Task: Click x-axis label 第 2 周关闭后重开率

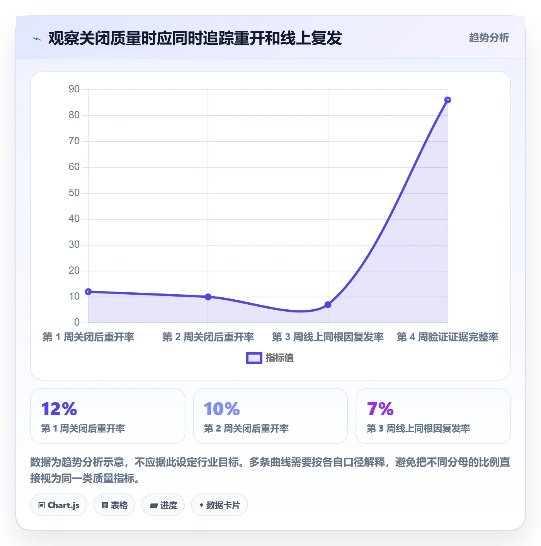Action: (x=208, y=337)
